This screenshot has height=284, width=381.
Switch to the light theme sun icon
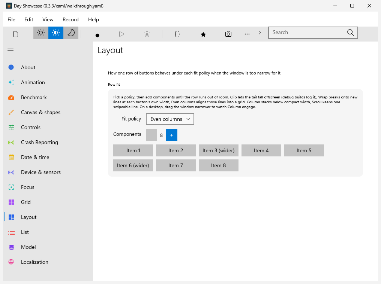click(x=41, y=33)
